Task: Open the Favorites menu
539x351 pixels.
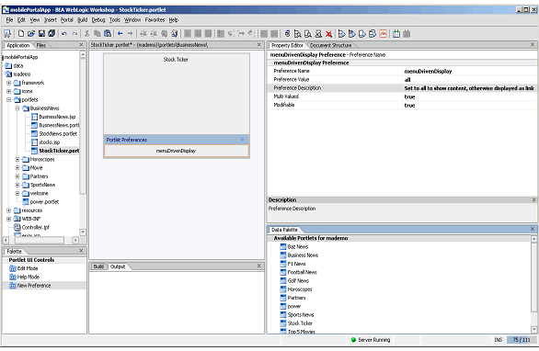Action: (x=155, y=20)
